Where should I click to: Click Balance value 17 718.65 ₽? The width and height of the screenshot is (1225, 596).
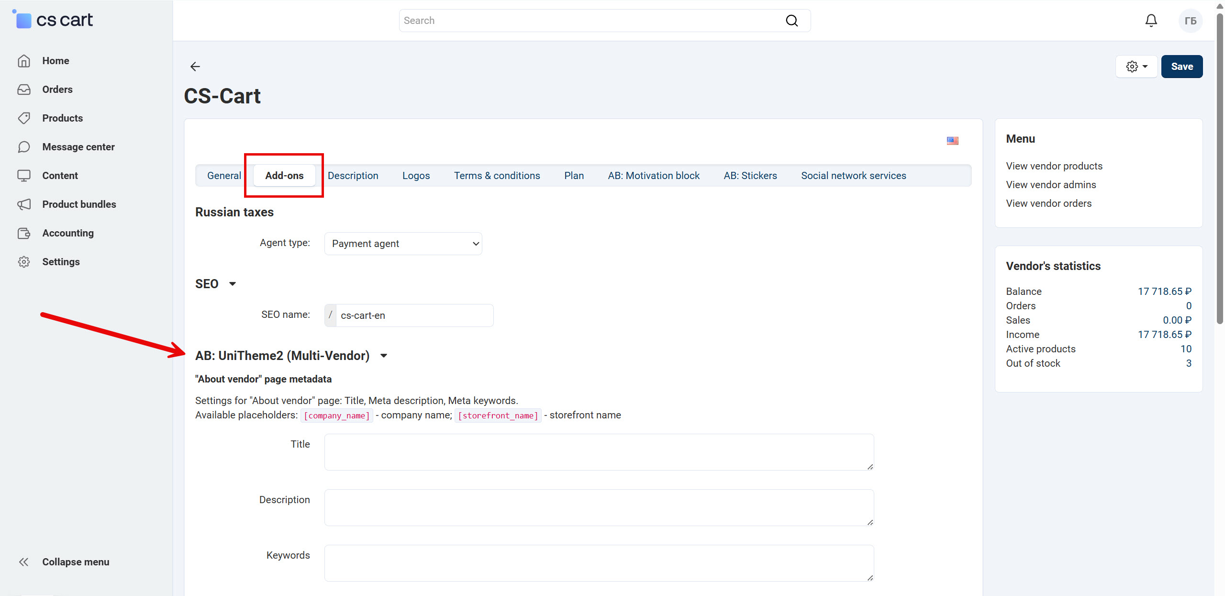point(1164,292)
